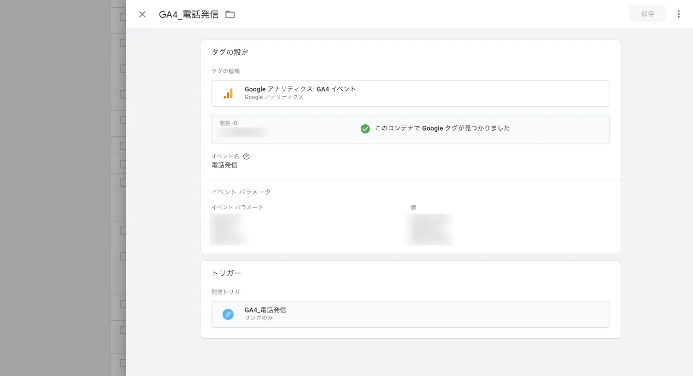The width and height of the screenshot is (693, 376).
Task: Click the このコンテナで Google タグが見つかりました message
Action: [442, 128]
